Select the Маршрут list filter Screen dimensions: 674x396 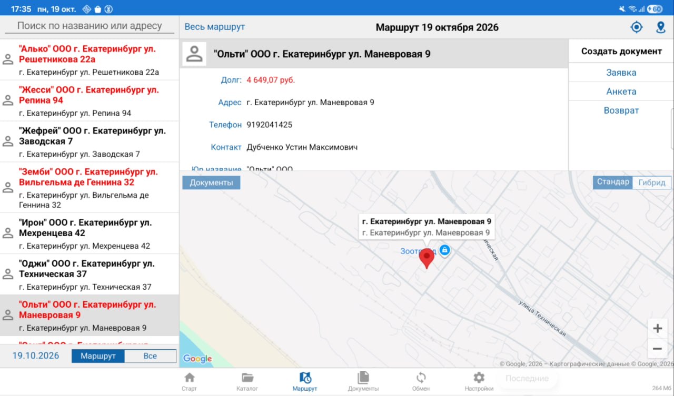tap(98, 356)
